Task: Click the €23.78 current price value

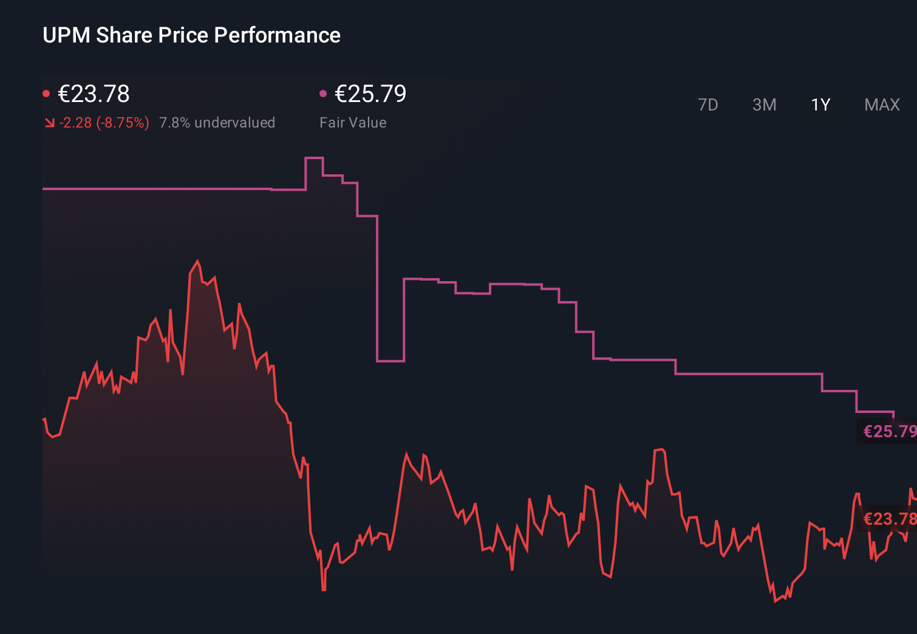Action: click(x=94, y=94)
